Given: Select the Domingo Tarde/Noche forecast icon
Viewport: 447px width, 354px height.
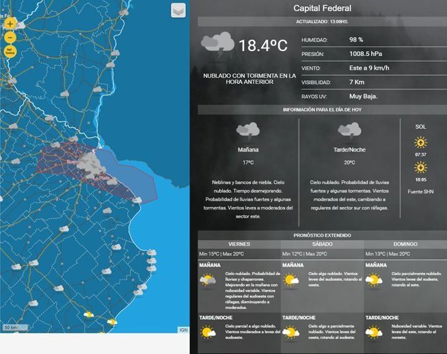Looking at the screenshot, I should [374, 332].
